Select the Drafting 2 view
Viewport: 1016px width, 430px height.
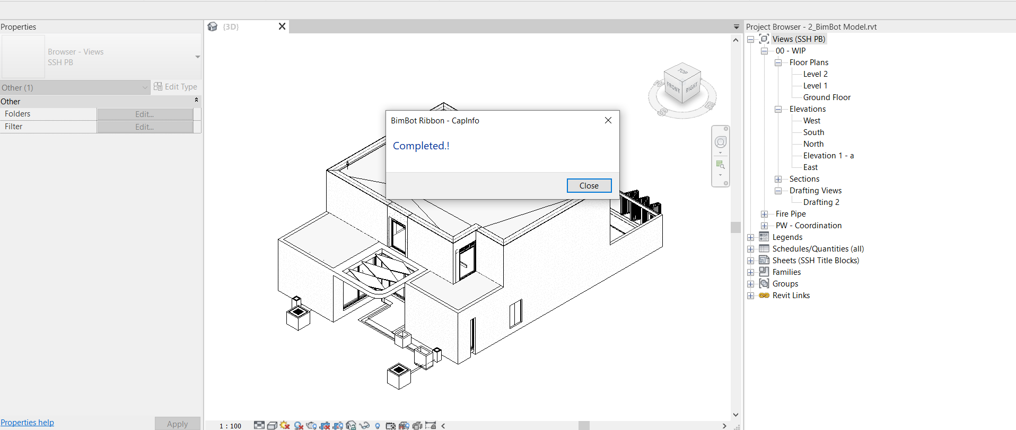point(821,202)
